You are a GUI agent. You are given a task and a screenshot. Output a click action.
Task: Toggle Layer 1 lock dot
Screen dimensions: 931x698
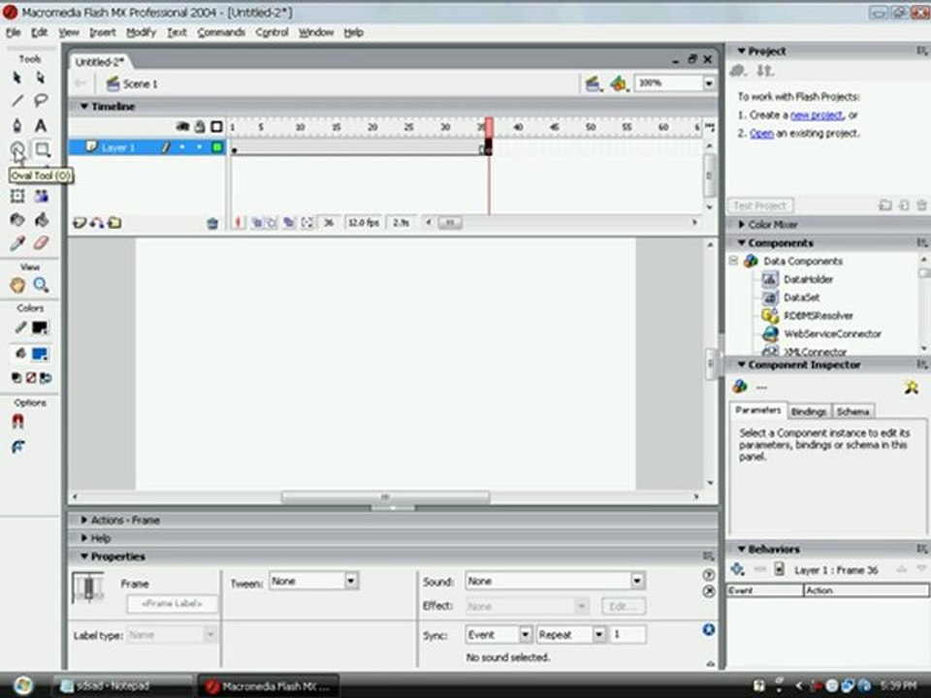point(200,146)
